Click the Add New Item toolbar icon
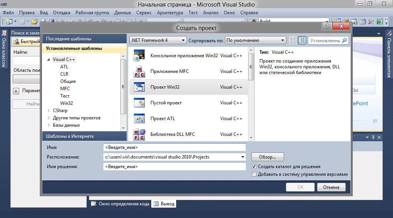Image resolution: width=393 pixels, height=218 pixels. 22,21
